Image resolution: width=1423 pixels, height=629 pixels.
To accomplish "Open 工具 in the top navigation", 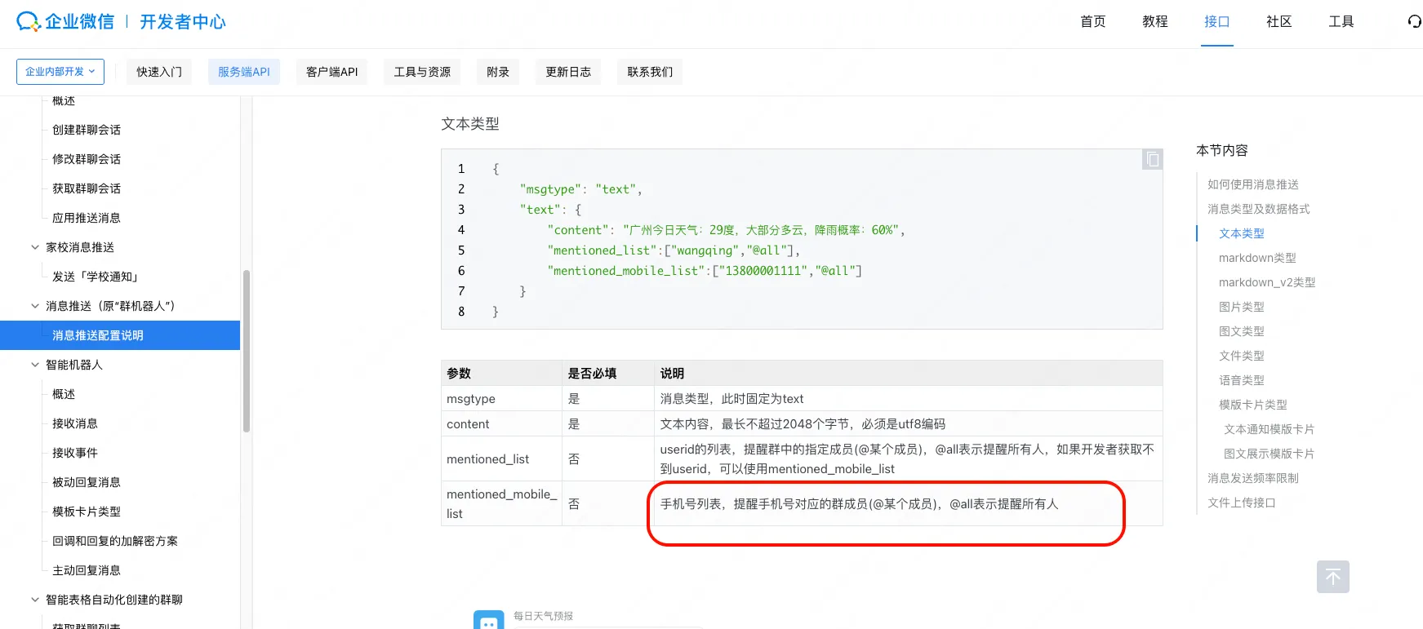I will click(1341, 22).
